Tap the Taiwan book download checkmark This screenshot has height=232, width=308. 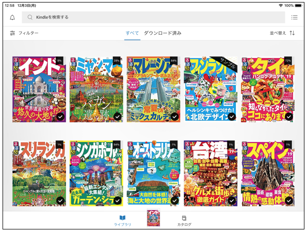(232, 201)
